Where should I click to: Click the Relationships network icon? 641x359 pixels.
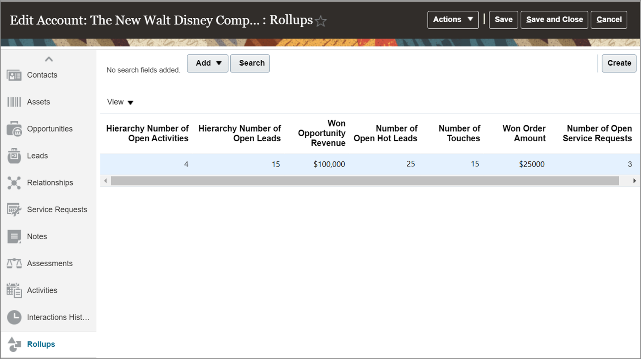pos(14,183)
